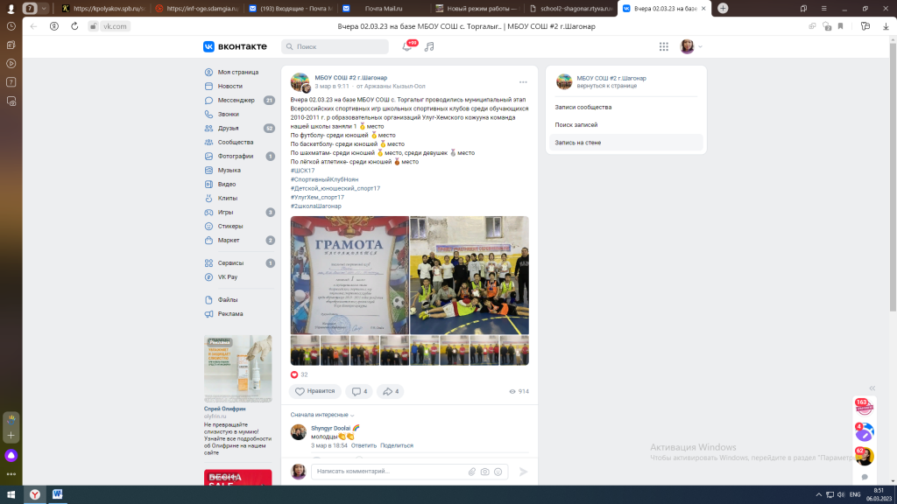The image size is (897, 504).
Task: Open VK notifications bell
Action: pyautogui.click(x=406, y=46)
